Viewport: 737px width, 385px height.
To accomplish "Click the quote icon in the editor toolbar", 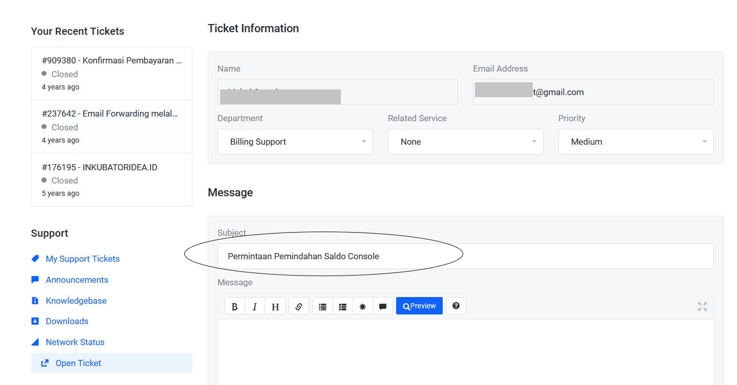I will coord(382,306).
